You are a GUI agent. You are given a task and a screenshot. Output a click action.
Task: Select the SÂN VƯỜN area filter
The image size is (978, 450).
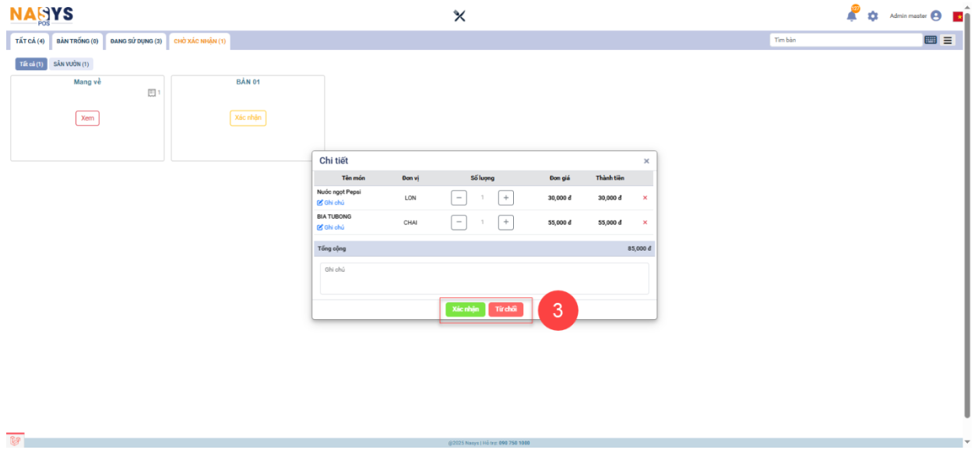tap(72, 64)
